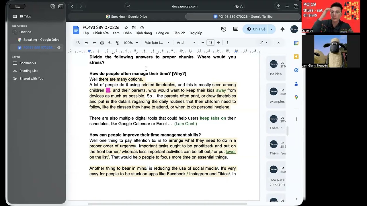
Task: Click the docs.google.com address bar
Action: tap(185, 6)
